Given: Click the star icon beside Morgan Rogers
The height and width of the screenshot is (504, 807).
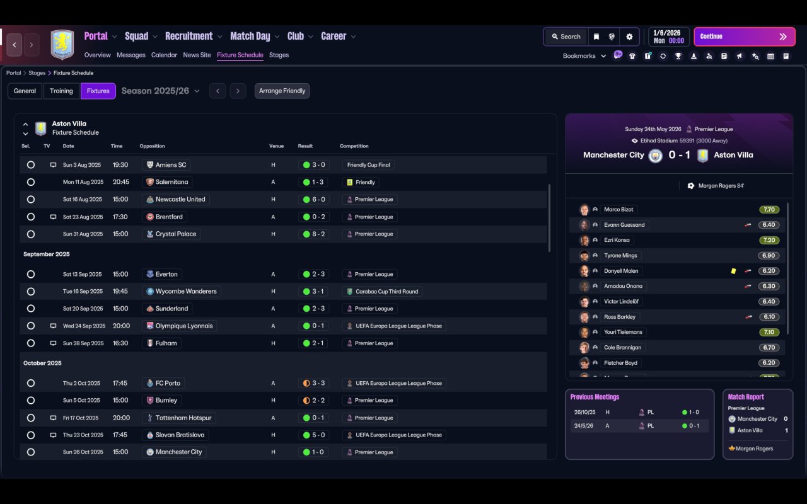Looking at the screenshot, I should [732, 449].
